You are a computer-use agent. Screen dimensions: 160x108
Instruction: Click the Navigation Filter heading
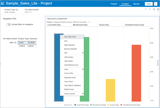tap(10, 19)
